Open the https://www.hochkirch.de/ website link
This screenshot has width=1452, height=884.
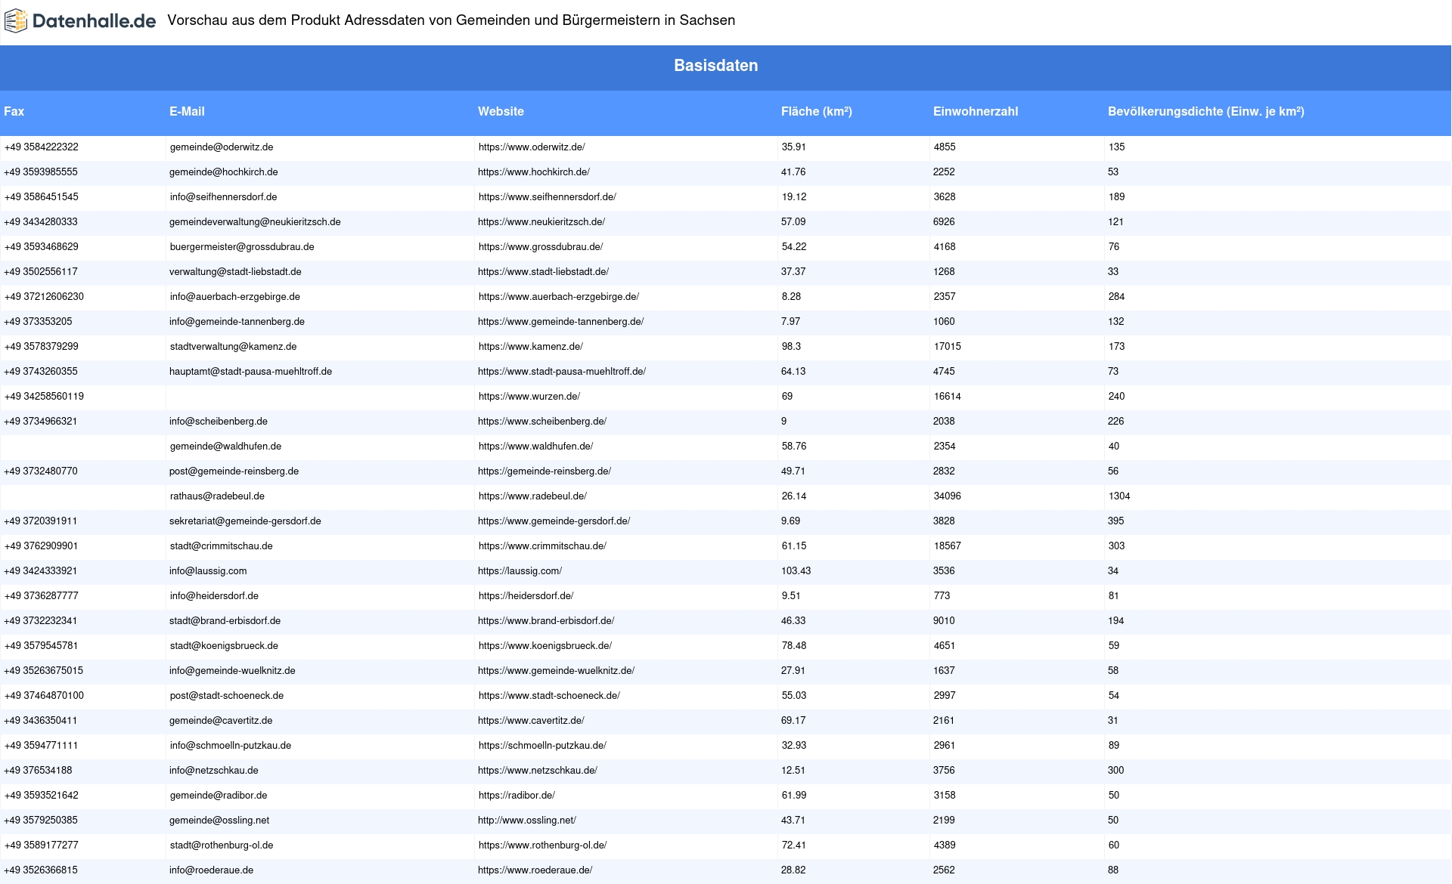pos(534,172)
